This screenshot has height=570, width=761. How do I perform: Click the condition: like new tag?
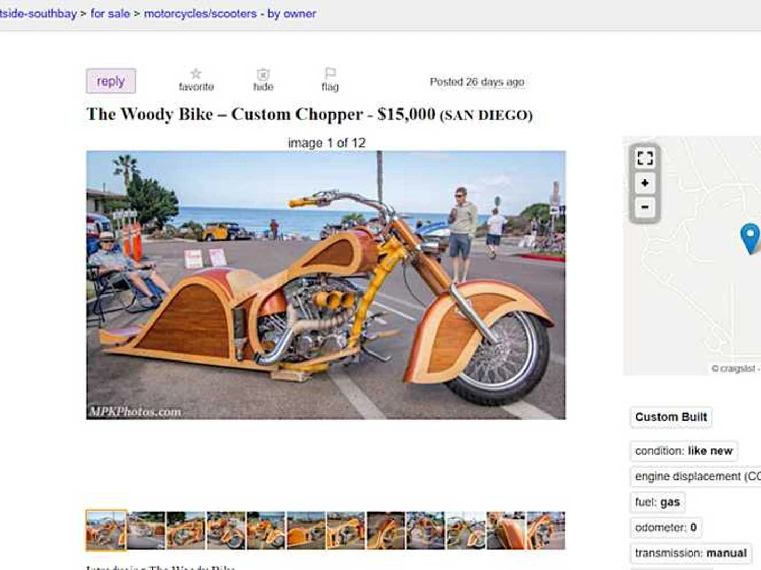tap(684, 451)
